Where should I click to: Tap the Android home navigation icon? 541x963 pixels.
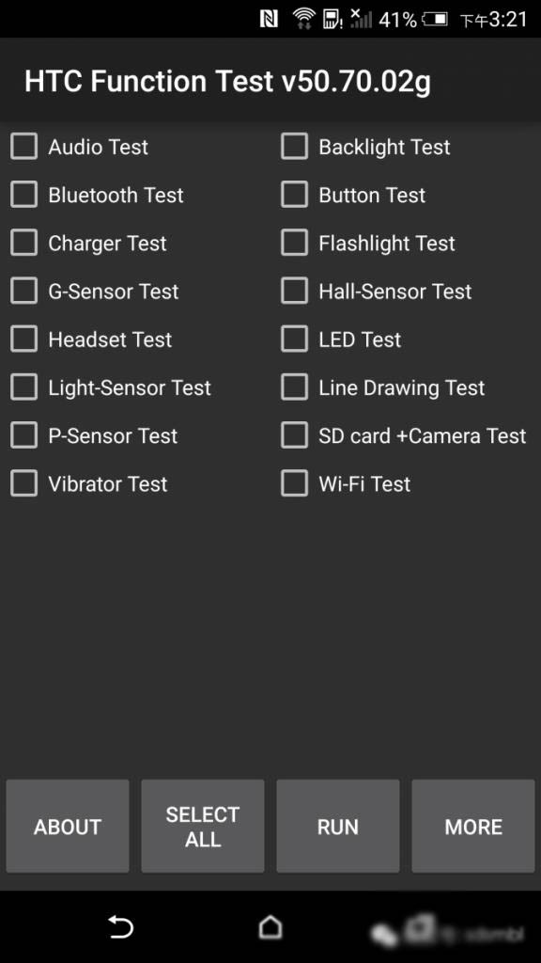point(270,926)
